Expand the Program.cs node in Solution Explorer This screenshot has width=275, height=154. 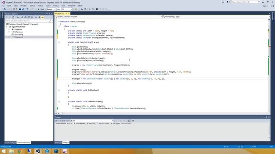tap(9, 37)
